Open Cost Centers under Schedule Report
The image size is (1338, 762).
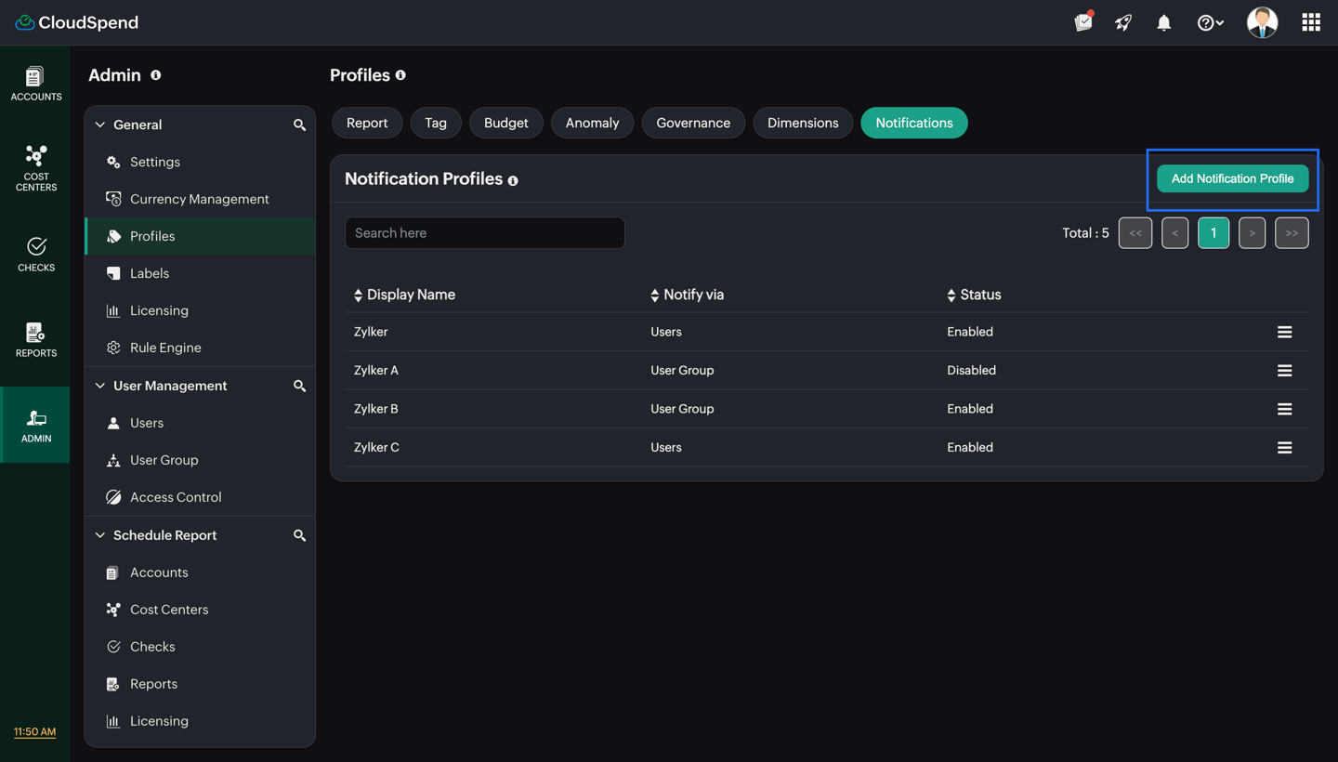pyautogui.click(x=201, y=610)
